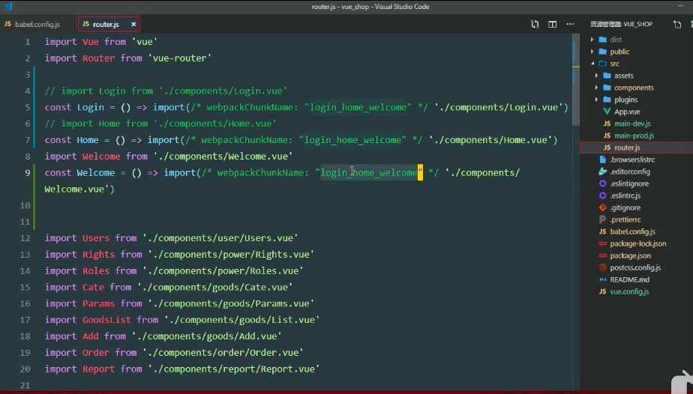Open main-dev.js from the explorer
This screenshot has width=693, height=394.
click(x=632, y=124)
